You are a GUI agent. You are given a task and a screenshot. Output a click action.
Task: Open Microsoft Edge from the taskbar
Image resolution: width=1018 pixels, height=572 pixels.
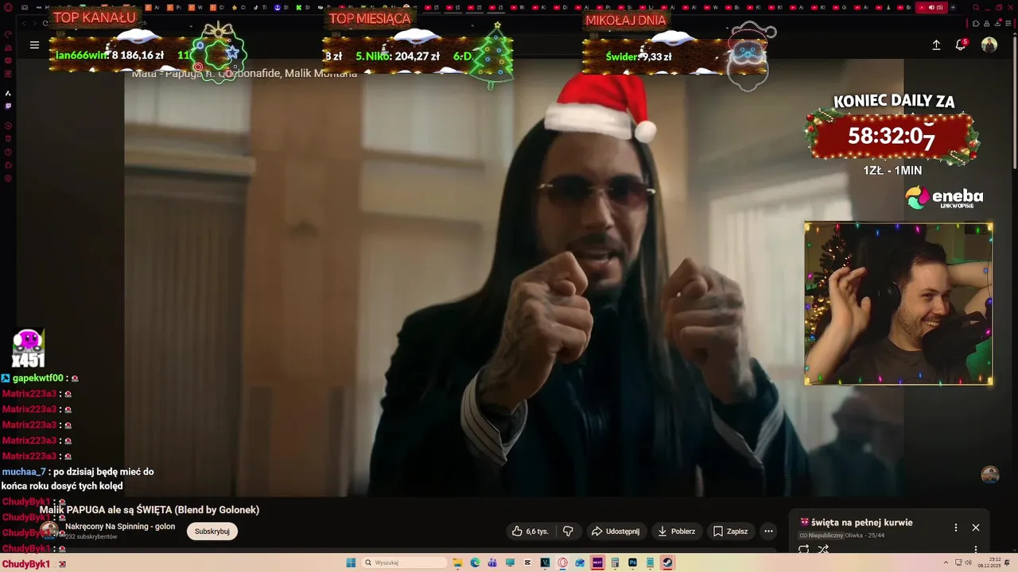(476, 562)
